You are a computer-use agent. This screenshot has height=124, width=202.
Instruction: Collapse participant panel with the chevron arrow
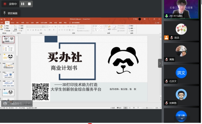(x=160, y=63)
